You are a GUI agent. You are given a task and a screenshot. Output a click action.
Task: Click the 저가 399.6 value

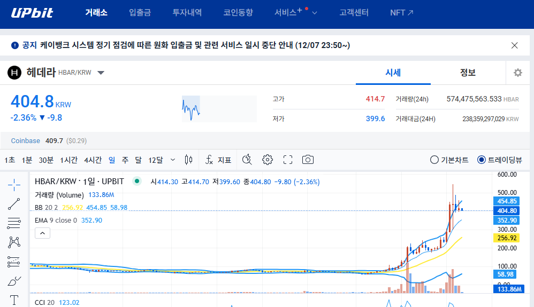pyautogui.click(x=375, y=119)
